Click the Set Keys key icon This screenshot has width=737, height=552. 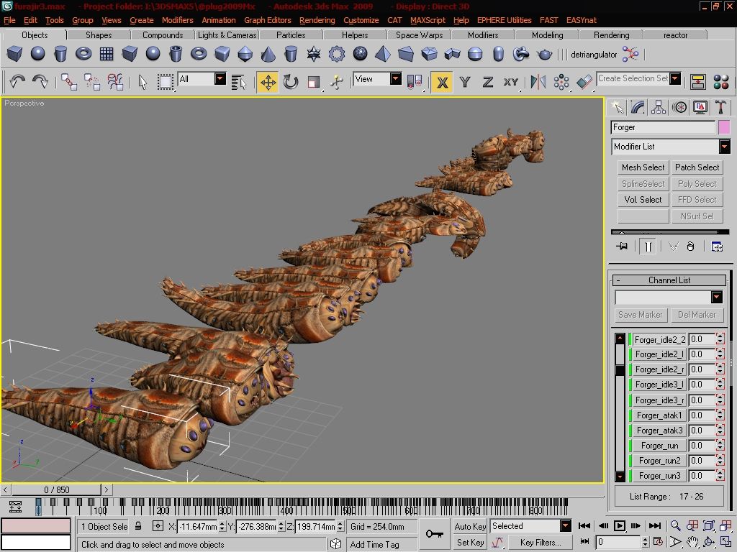click(x=434, y=534)
